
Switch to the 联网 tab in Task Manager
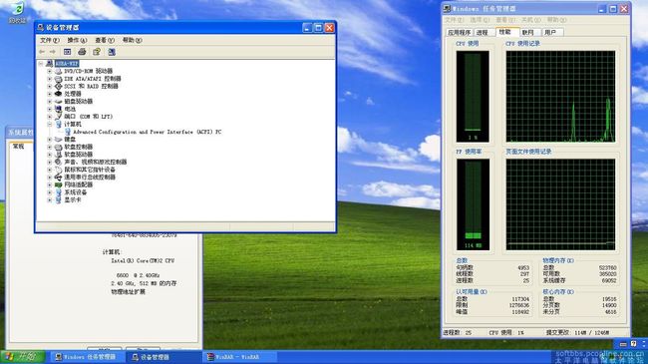527,32
